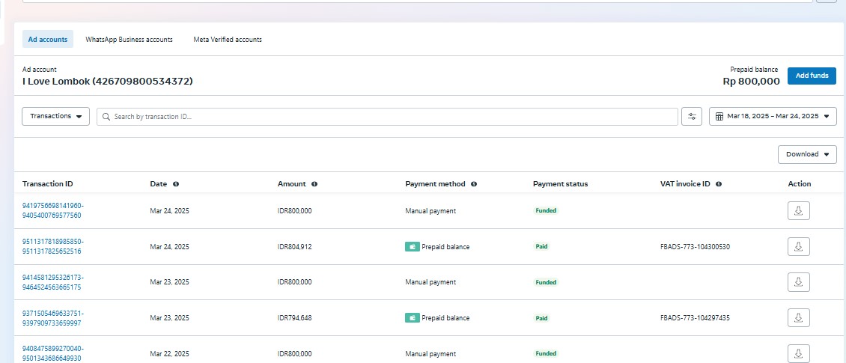Click the info icon next to Amount
The width and height of the screenshot is (846, 363).
tap(314, 184)
